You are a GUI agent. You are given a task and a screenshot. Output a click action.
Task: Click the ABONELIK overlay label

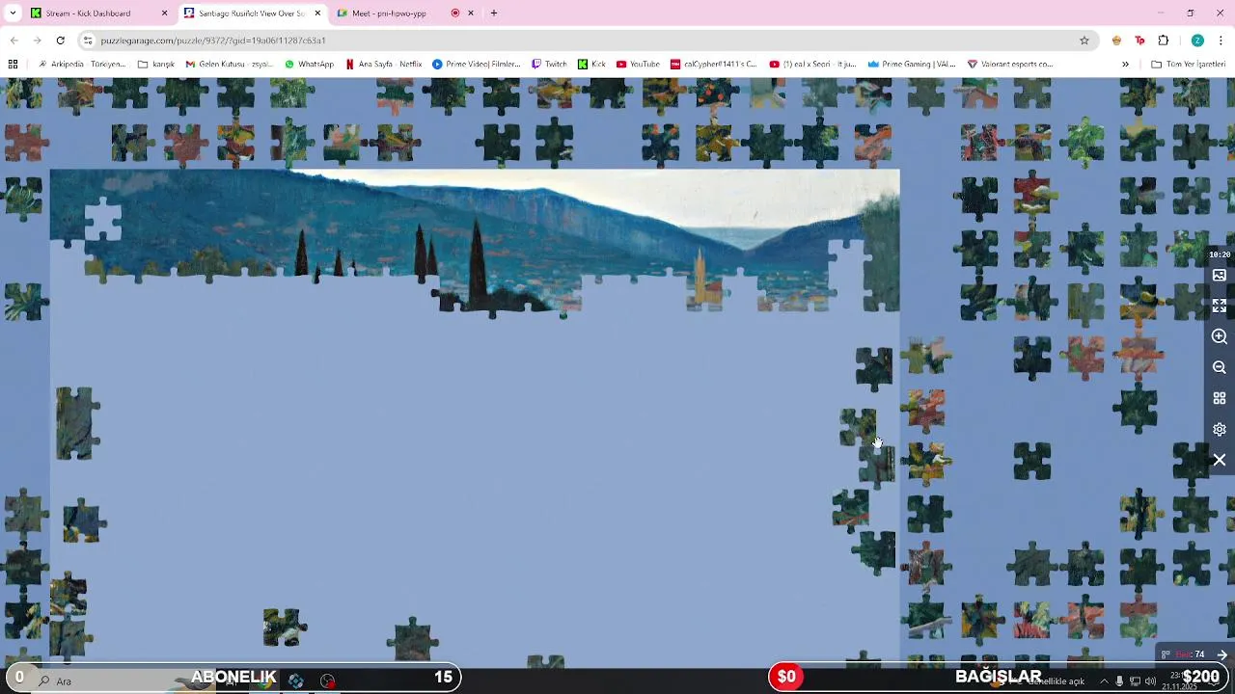tap(233, 677)
